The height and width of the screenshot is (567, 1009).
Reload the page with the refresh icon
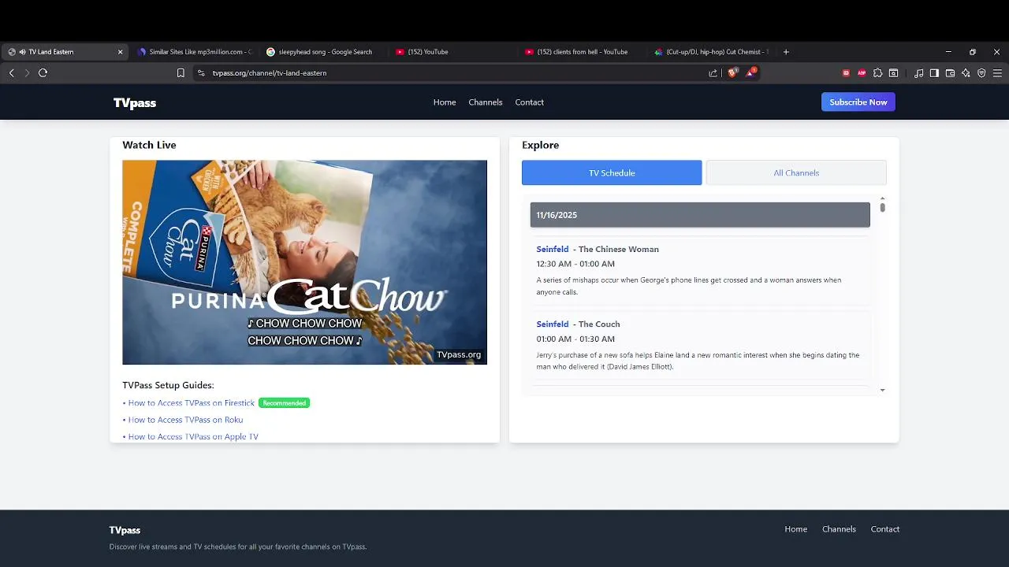43,72
